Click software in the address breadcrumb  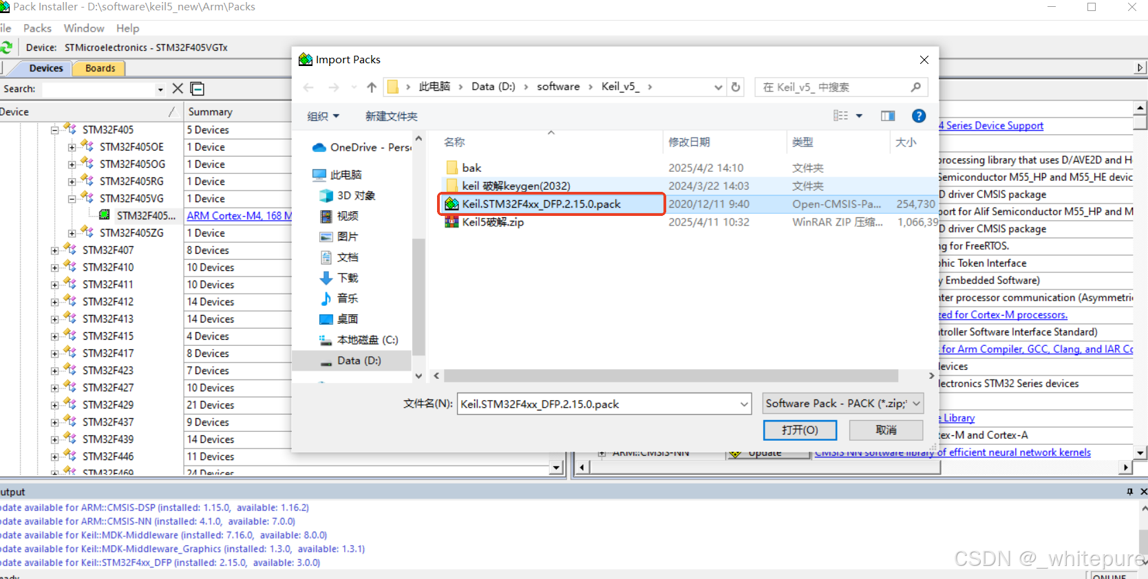pyautogui.click(x=558, y=87)
